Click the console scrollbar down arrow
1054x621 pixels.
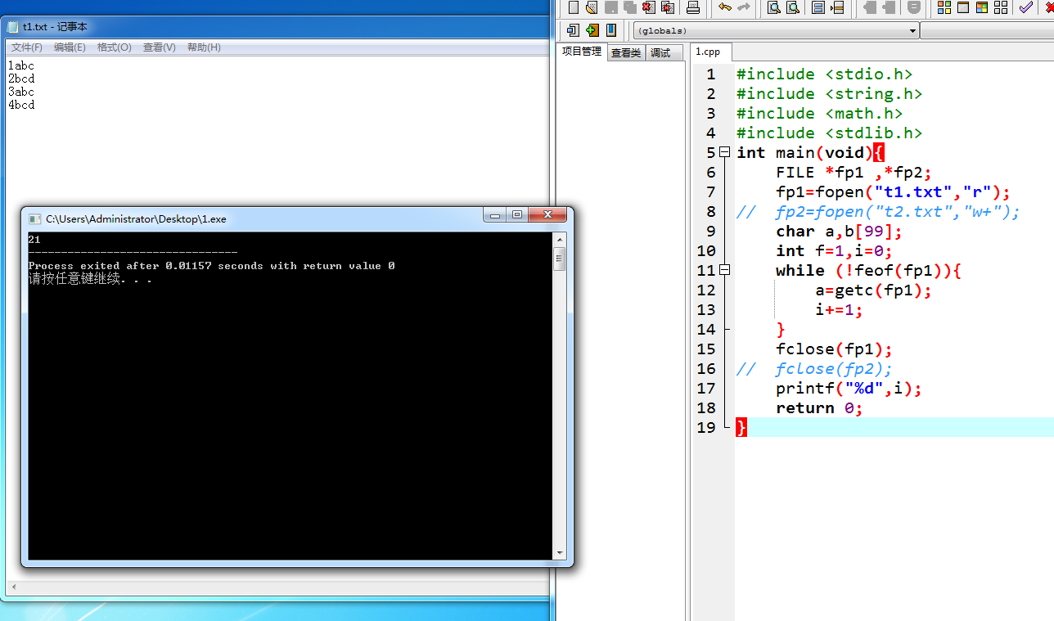pos(560,553)
